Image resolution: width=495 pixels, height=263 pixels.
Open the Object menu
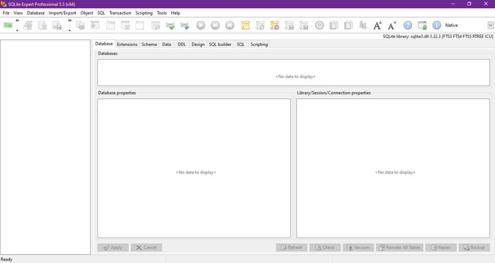click(87, 13)
